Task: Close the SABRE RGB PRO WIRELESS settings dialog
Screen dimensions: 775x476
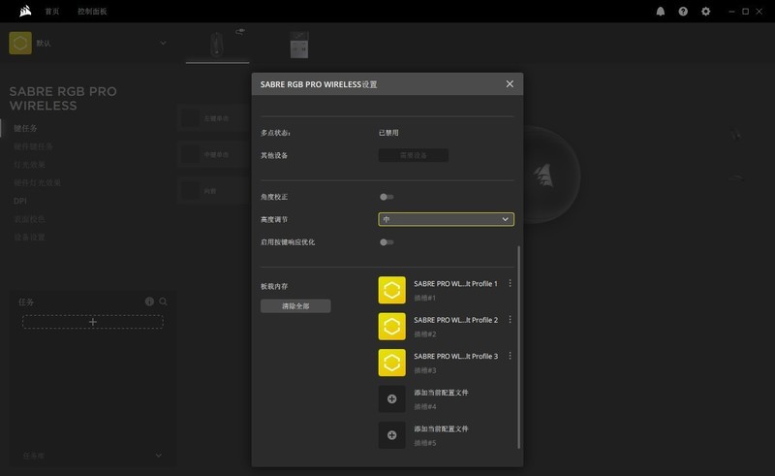Action: coord(510,84)
